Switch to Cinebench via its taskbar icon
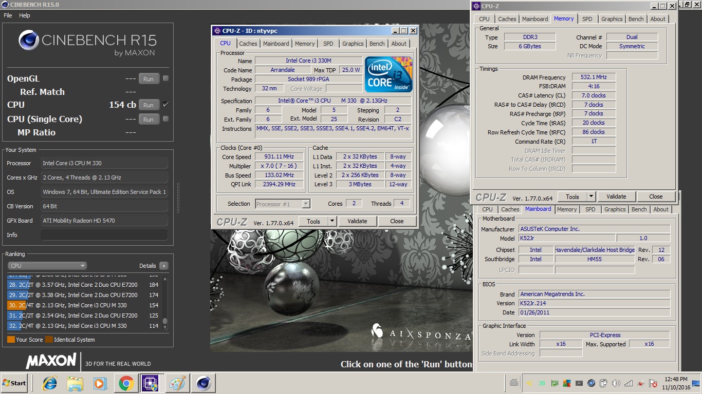The image size is (702, 394). click(204, 383)
